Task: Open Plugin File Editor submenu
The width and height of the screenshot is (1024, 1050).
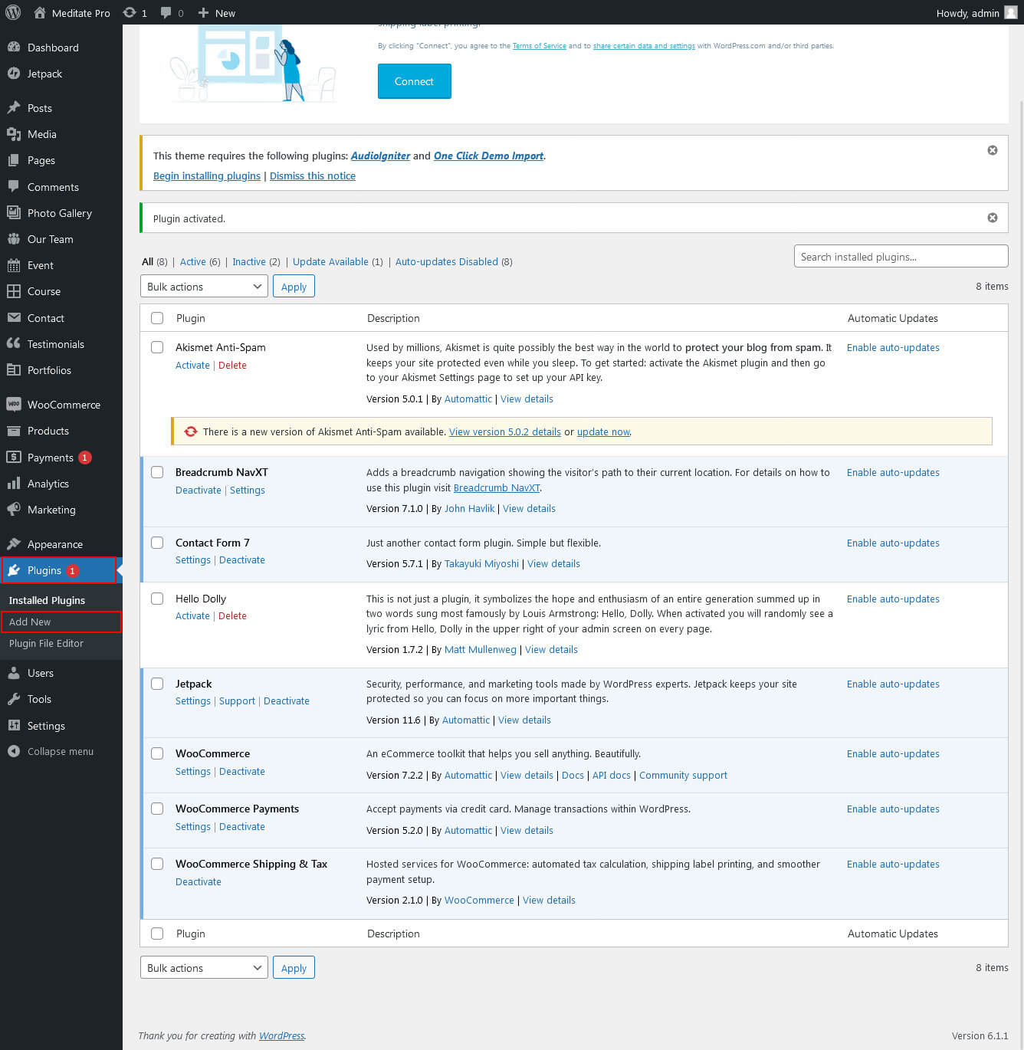Action: (x=46, y=643)
